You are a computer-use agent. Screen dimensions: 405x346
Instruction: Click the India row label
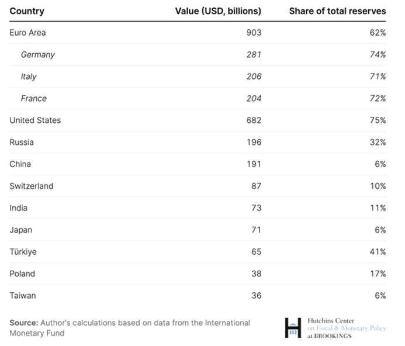(x=19, y=208)
